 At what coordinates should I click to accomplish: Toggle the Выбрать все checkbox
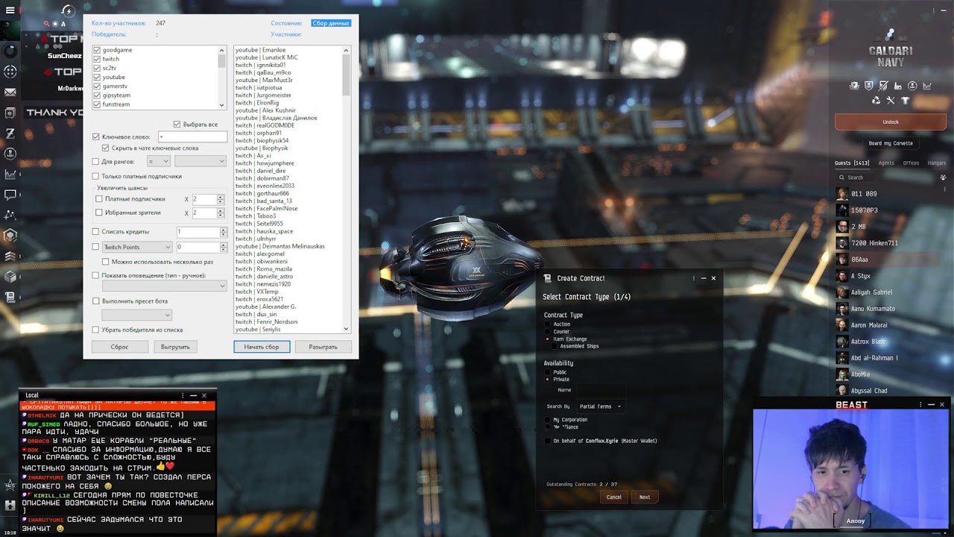click(177, 124)
